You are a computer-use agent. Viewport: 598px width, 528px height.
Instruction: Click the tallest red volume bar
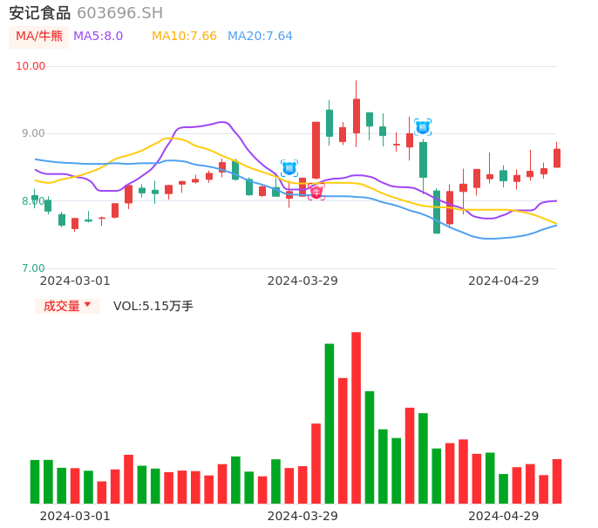point(356,418)
